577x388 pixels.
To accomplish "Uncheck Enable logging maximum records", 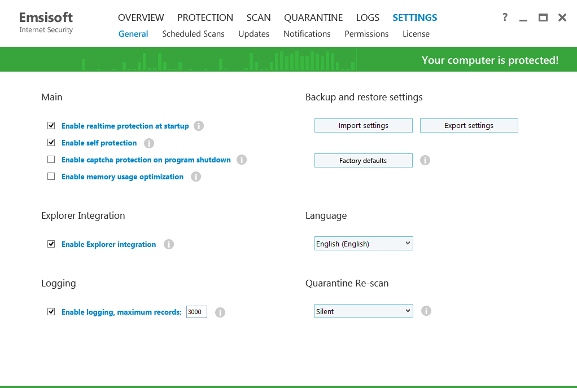I will point(51,311).
